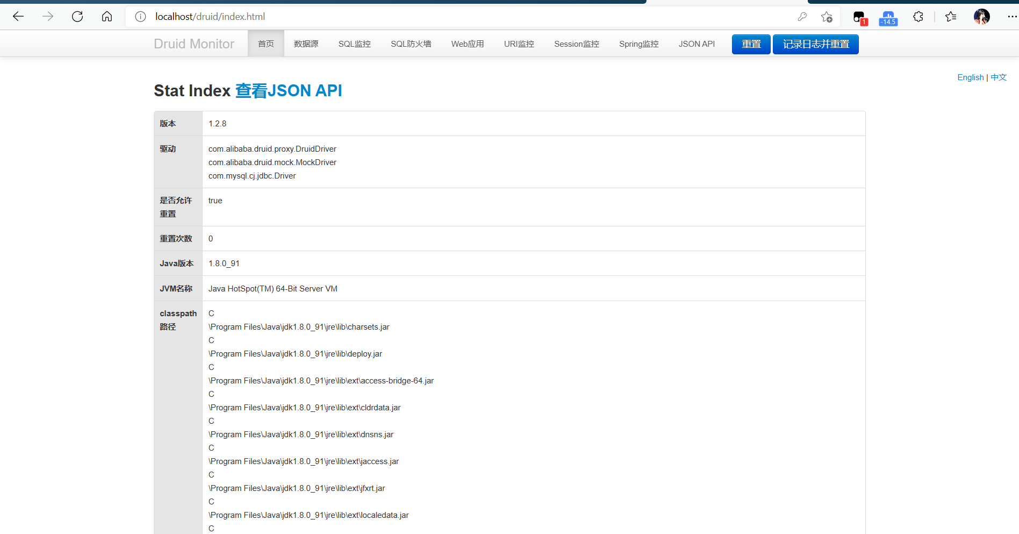Click the forward navigation arrow
This screenshot has height=534, width=1019.
pos(47,16)
